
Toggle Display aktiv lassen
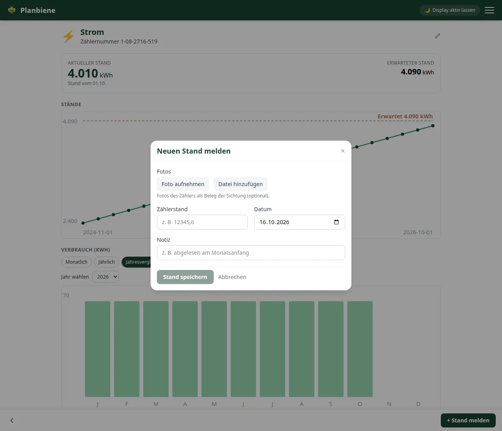[450, 10]
